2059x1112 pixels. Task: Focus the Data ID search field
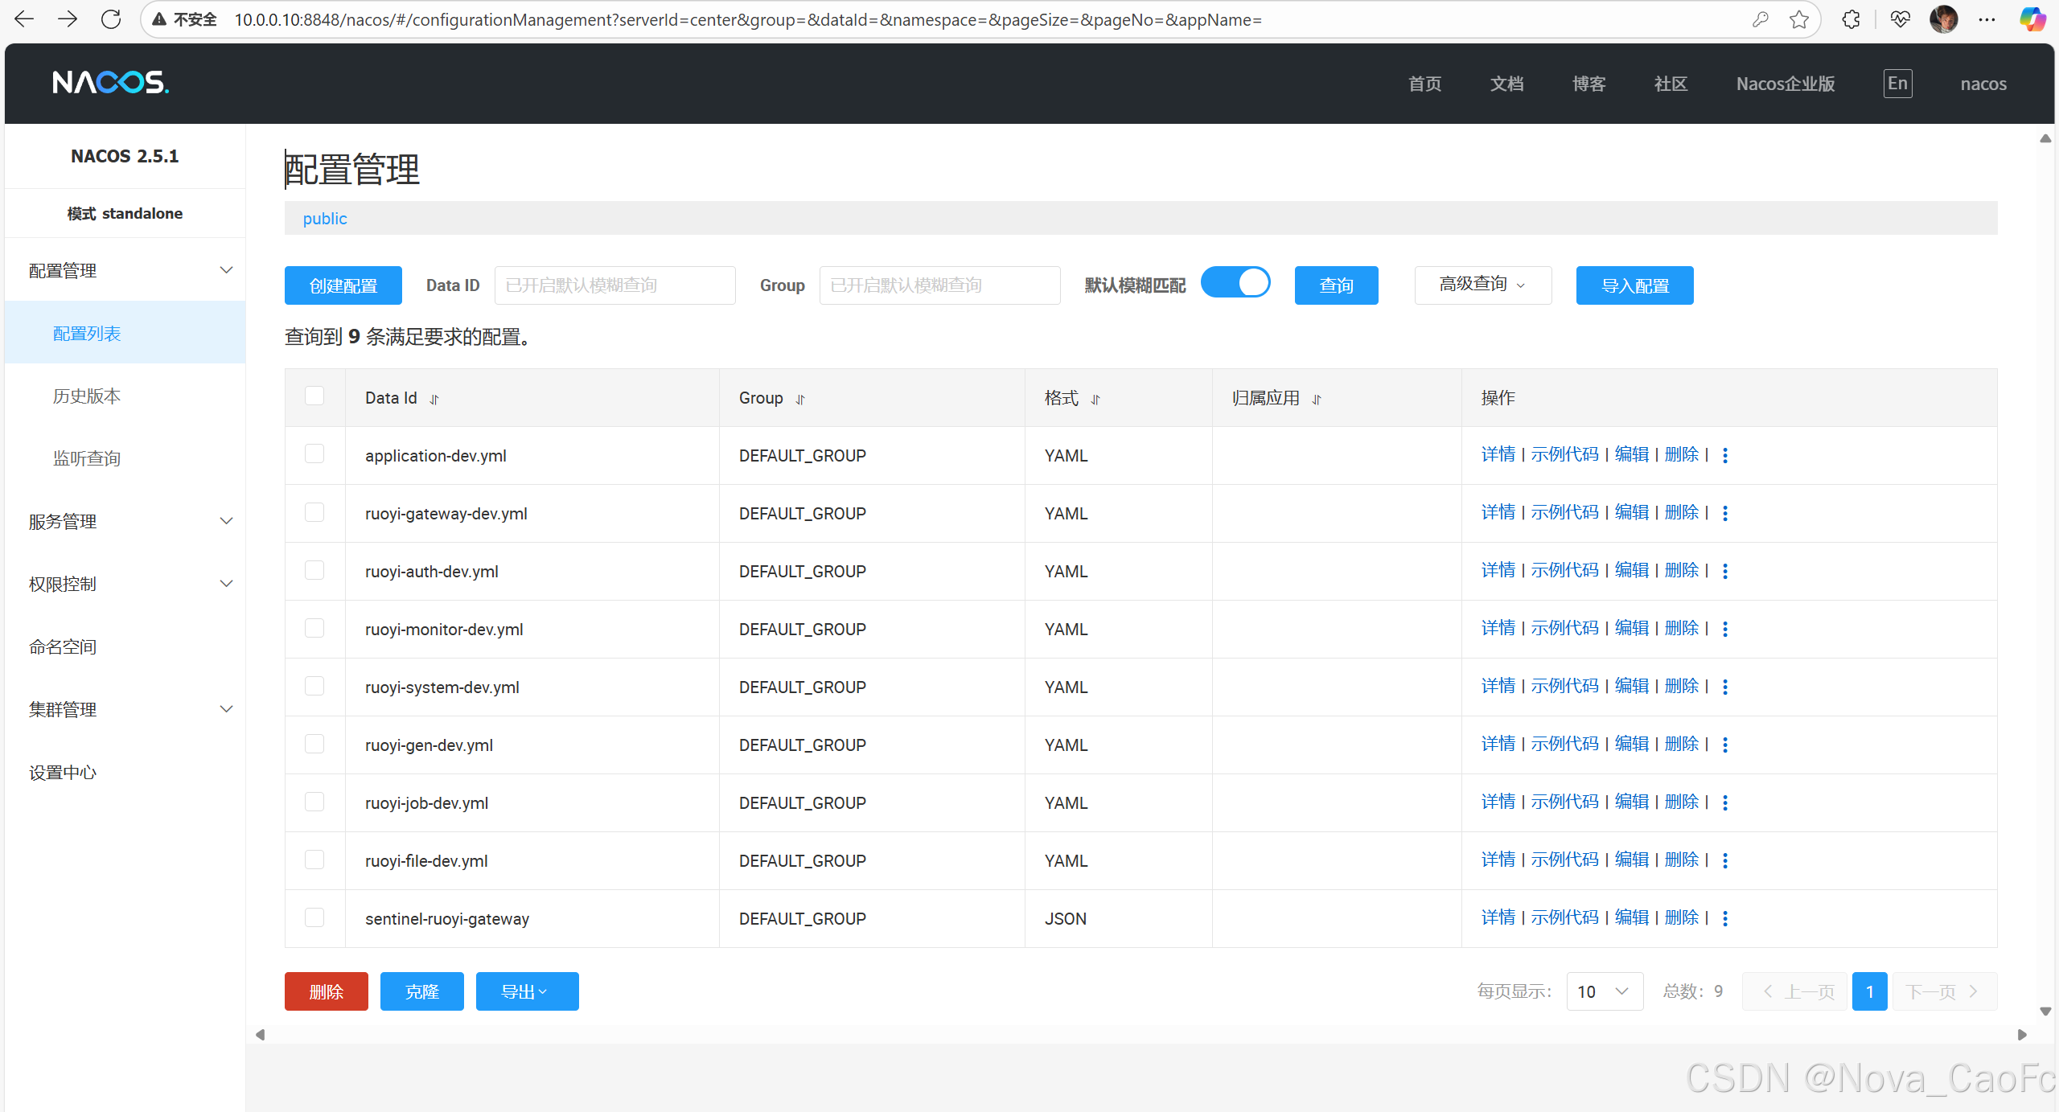[x=614, y=285]
